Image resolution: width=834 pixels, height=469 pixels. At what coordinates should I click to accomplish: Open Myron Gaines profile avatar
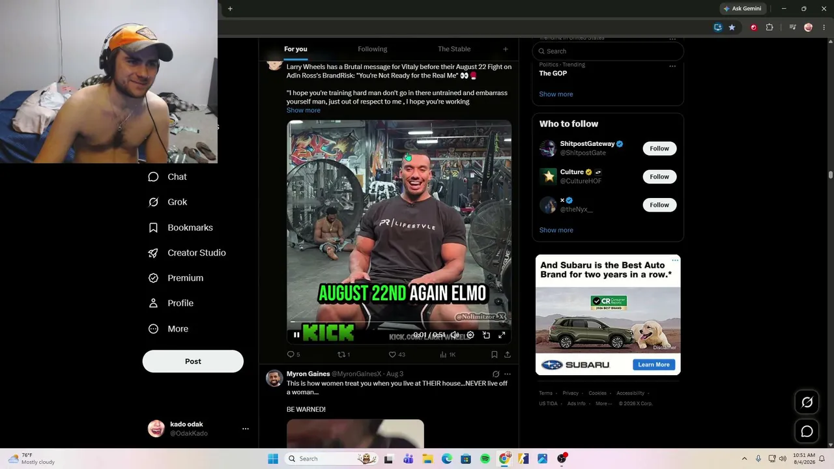274,378
